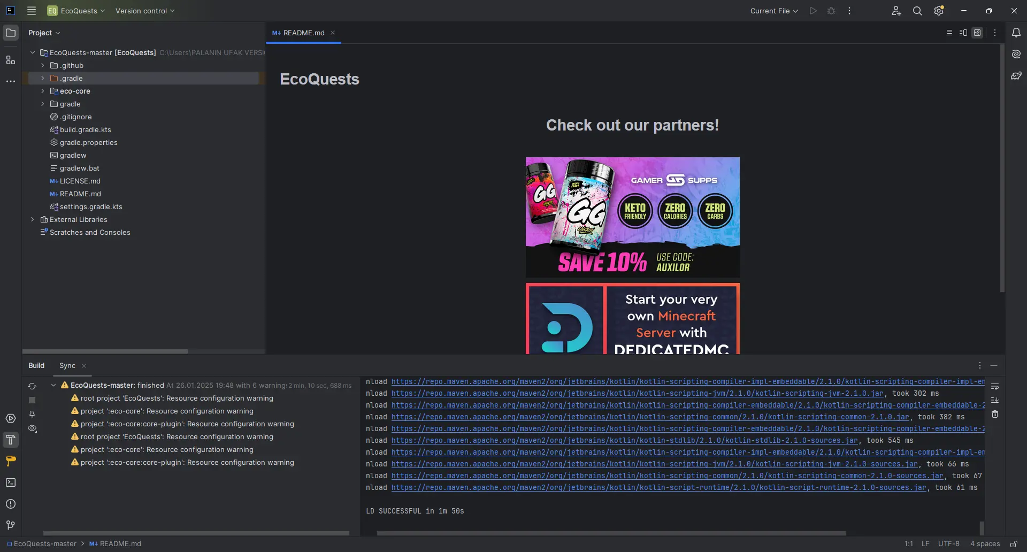Viewport: 1027px width, 552px height.
Task: Click the DedicatedMC partner banner
Action: click(632, 319)
